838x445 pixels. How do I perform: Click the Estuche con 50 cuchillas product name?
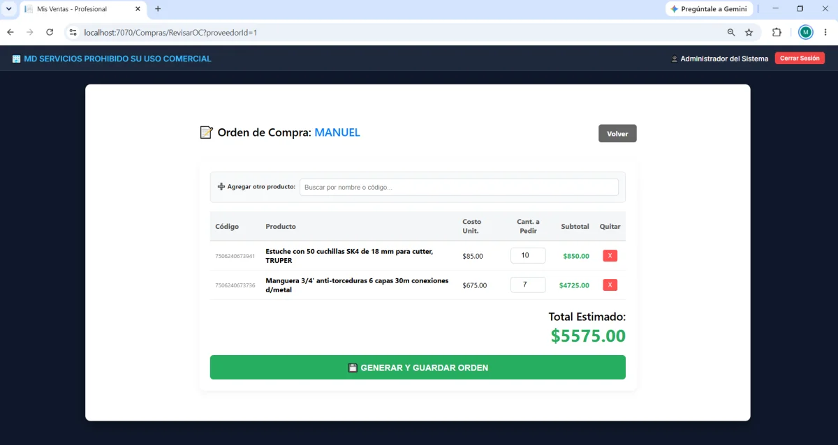pyautogui.click(x=349, y=256)
